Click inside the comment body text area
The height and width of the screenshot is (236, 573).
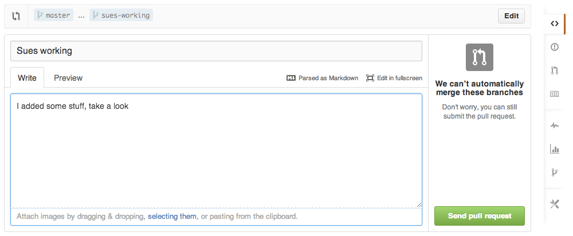(x=216, y=150)
